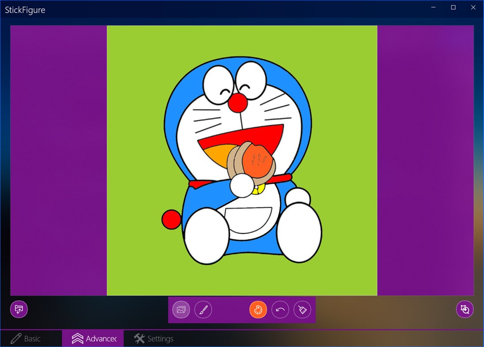
Task: Switch to the Basic tab
Action: coord(31,339)
